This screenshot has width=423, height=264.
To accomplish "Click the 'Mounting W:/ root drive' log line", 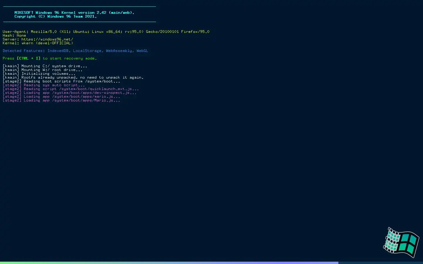I will pyautogui.click(x=43, y=70).
